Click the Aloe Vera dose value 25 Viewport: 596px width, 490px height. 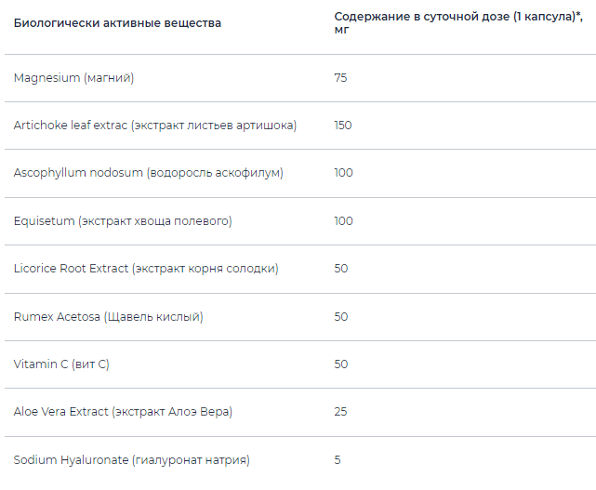pos(340,412)
